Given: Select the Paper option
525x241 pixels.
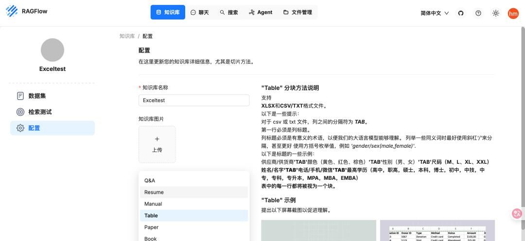Looking at the screenshot, I should [194, 227].
